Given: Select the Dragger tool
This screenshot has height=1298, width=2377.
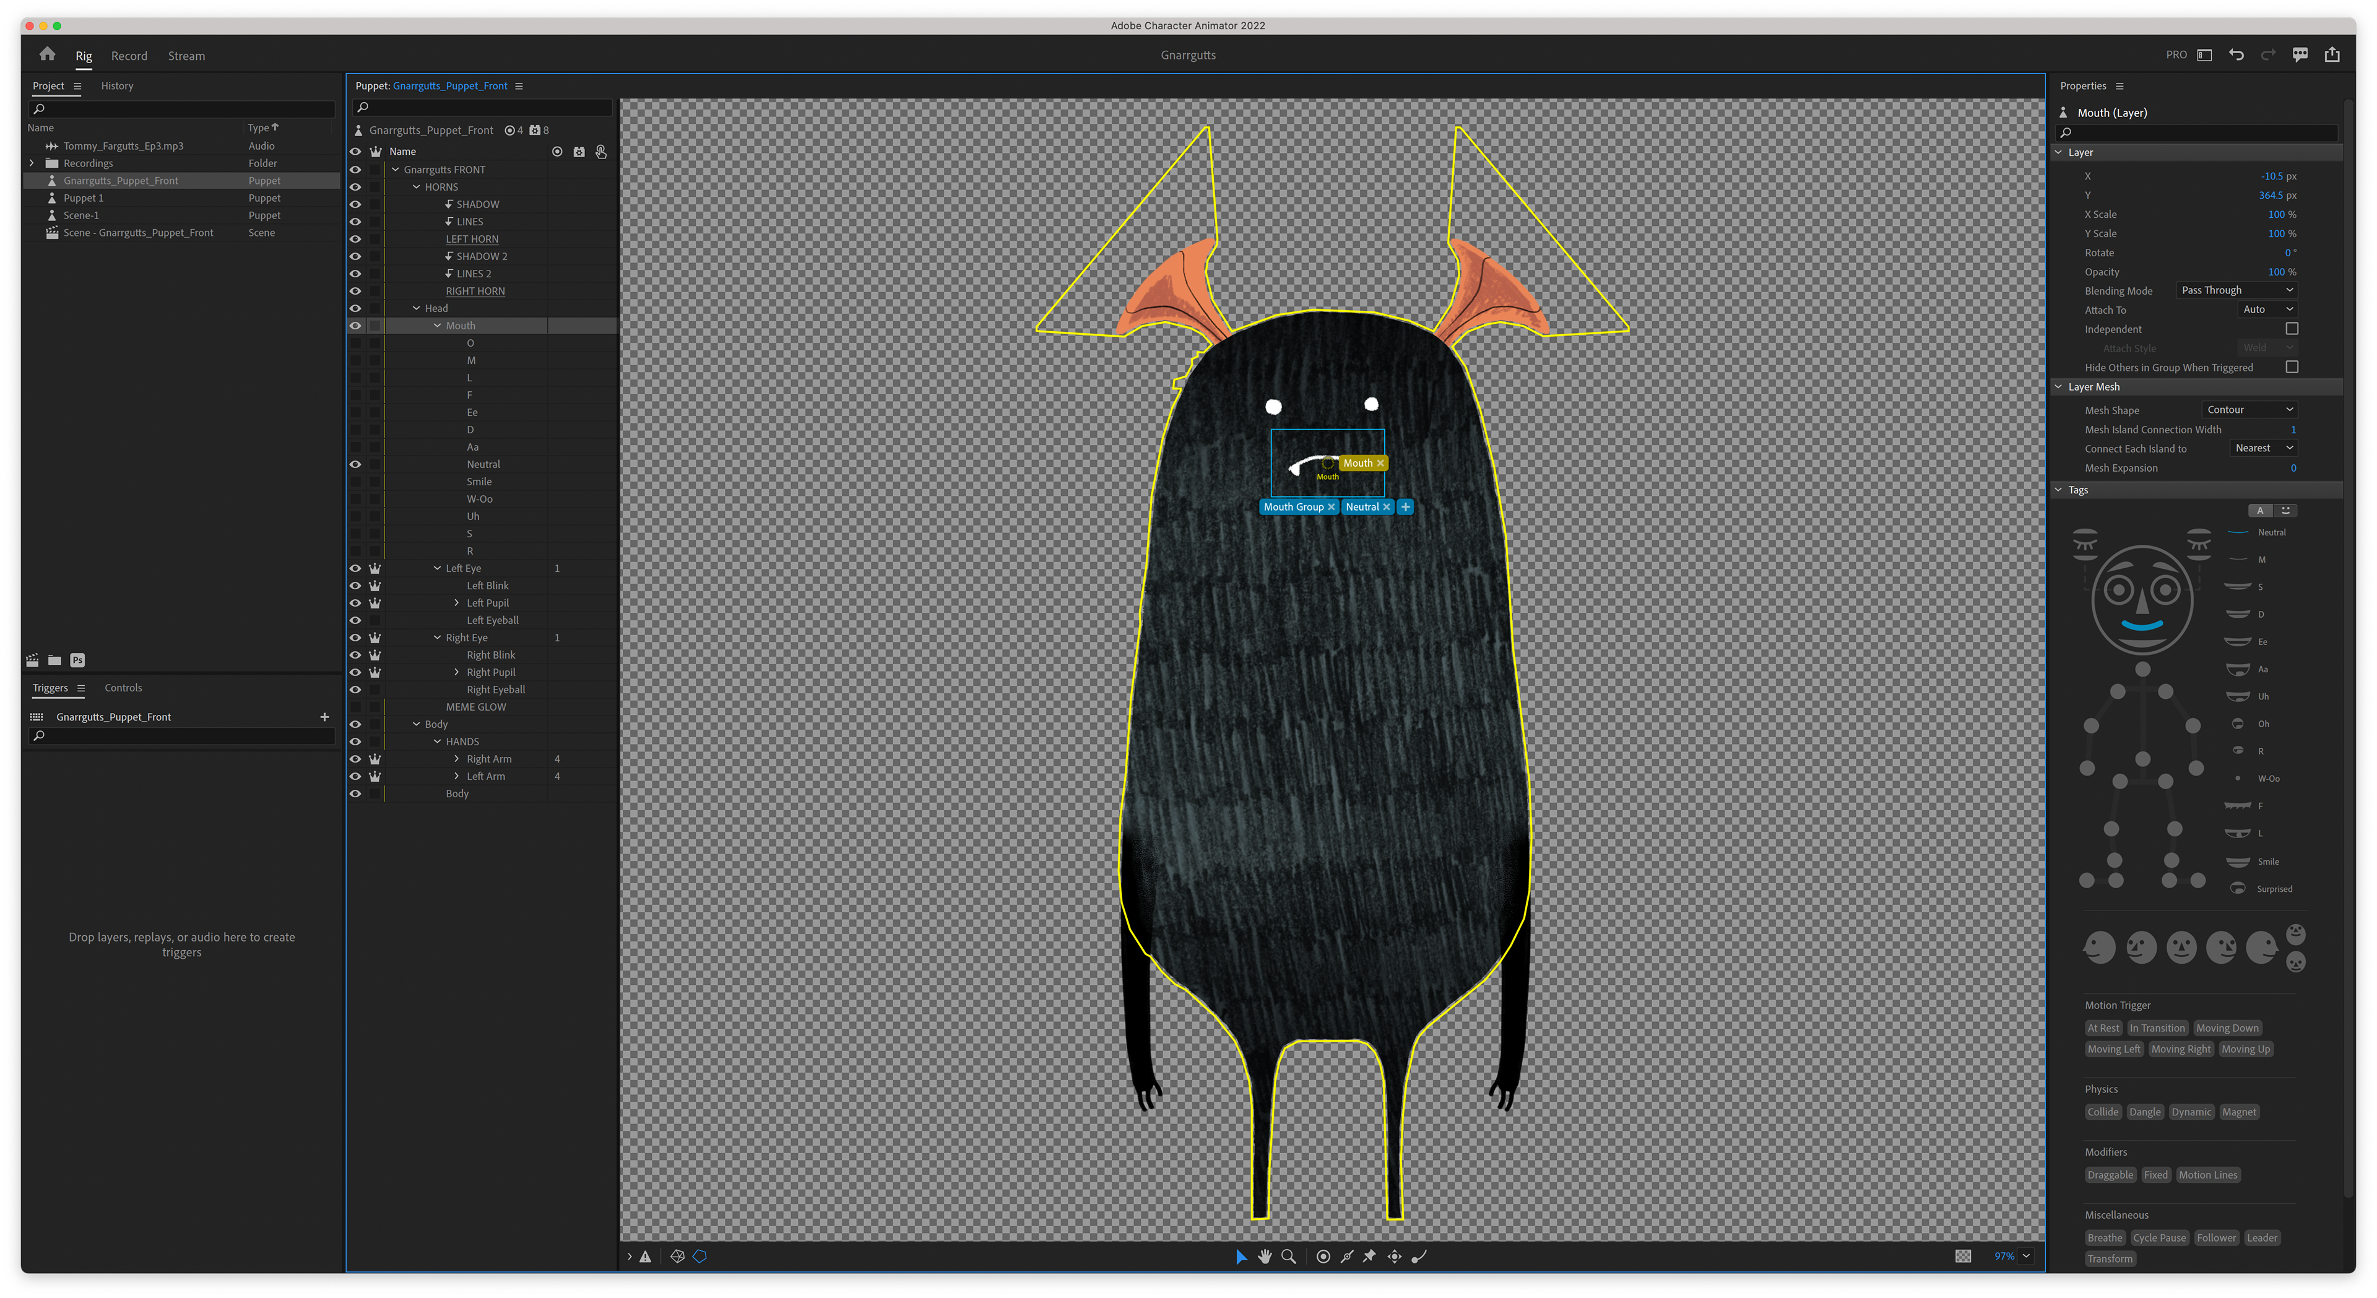Looking at the screenshot, I should coord(1394,1257).
